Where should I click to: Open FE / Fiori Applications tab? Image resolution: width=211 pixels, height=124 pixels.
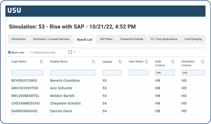pos(164,39)
